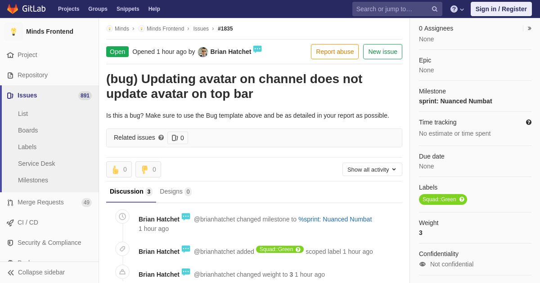Collapse sidebar using the double-chevron icon

coord(11,272)
